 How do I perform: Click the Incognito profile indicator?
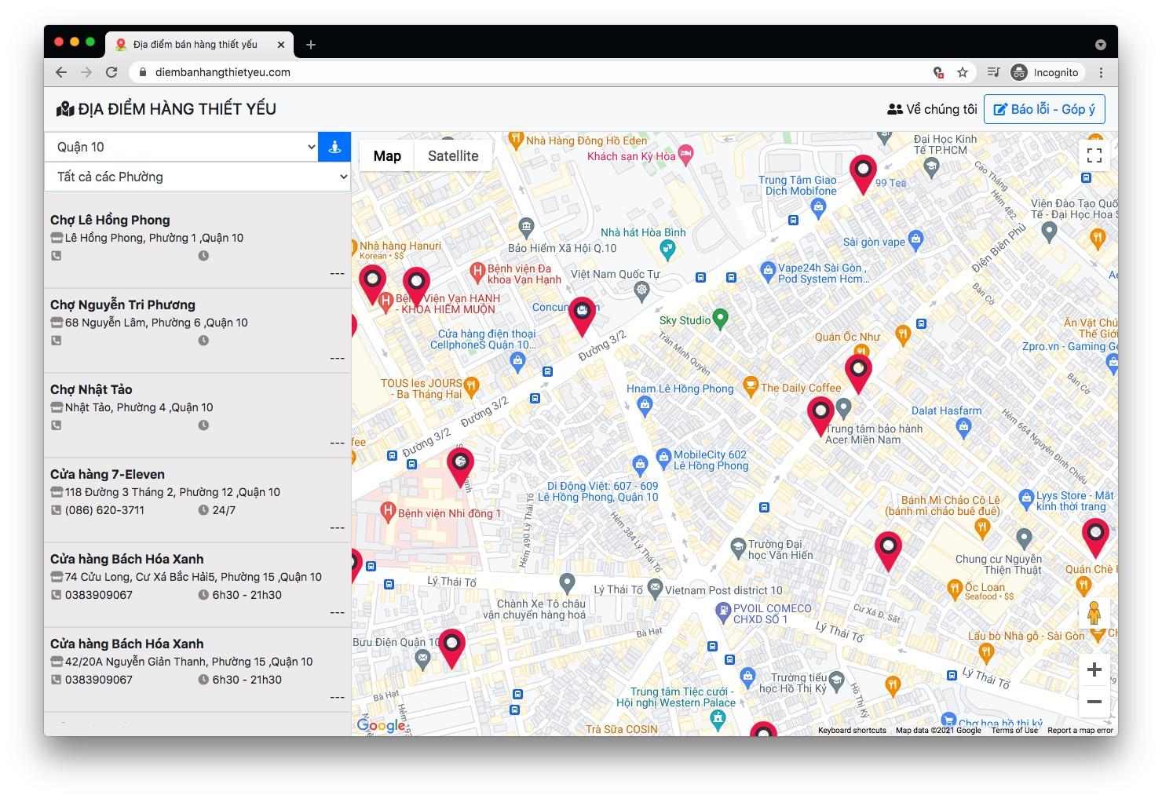(1045, 72)
